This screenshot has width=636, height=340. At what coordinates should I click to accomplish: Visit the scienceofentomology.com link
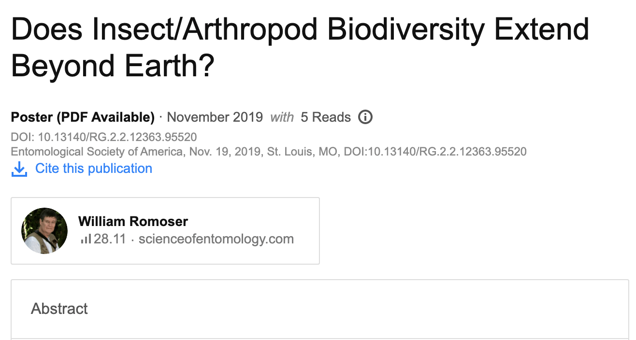coord(216,239)
